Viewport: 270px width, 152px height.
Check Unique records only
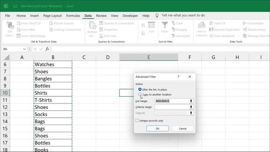click(x=149, y=121)
